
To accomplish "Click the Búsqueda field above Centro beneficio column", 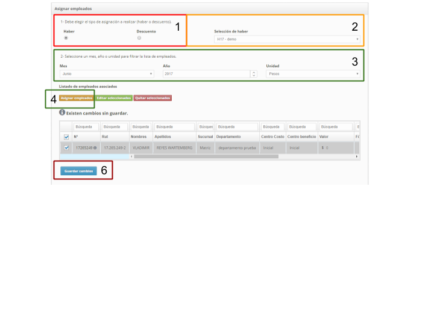I will 302,127.
